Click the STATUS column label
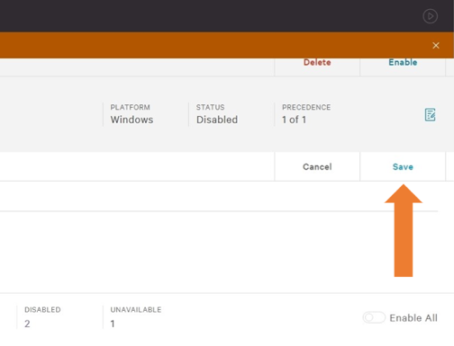 210,107
